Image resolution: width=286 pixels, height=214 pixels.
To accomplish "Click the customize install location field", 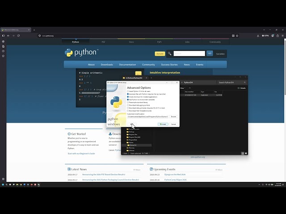I will point(147,116).
